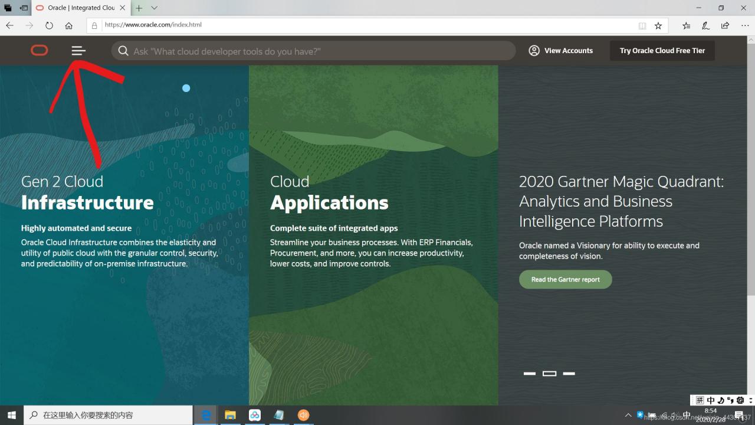The height and width of the screenshot is (425, 755).
Task: Open the favorites hub
Action: 686,25
